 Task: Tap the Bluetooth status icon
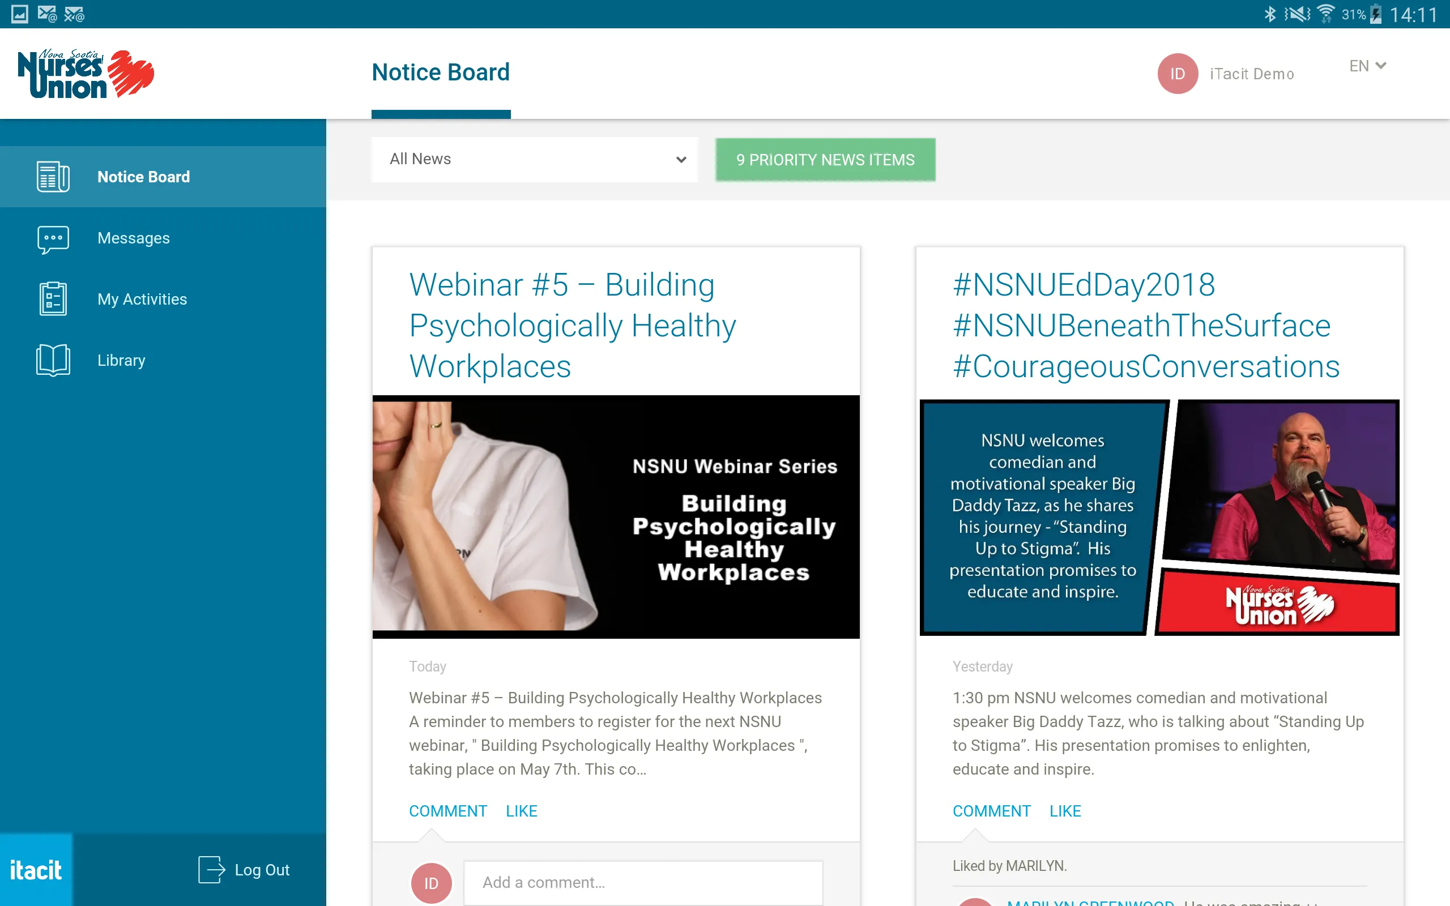(x=1269, y=14)
